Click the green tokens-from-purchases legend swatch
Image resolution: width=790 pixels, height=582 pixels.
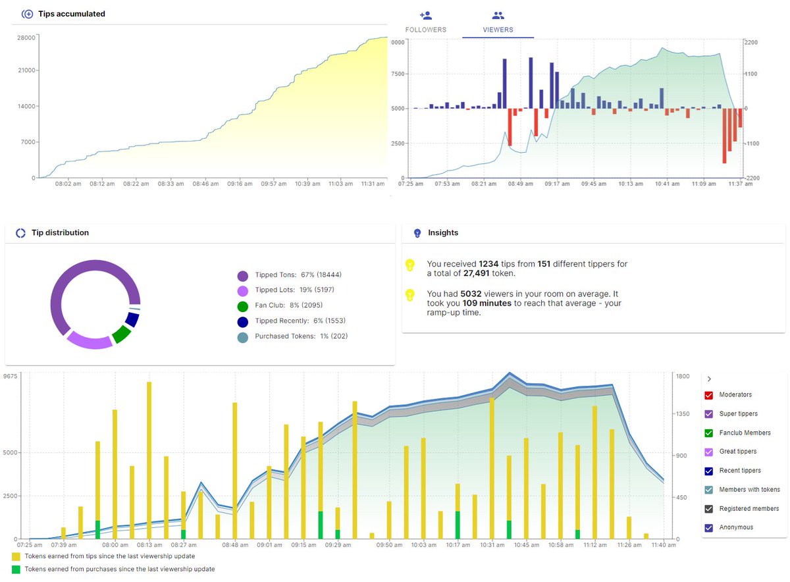(16, 569)
